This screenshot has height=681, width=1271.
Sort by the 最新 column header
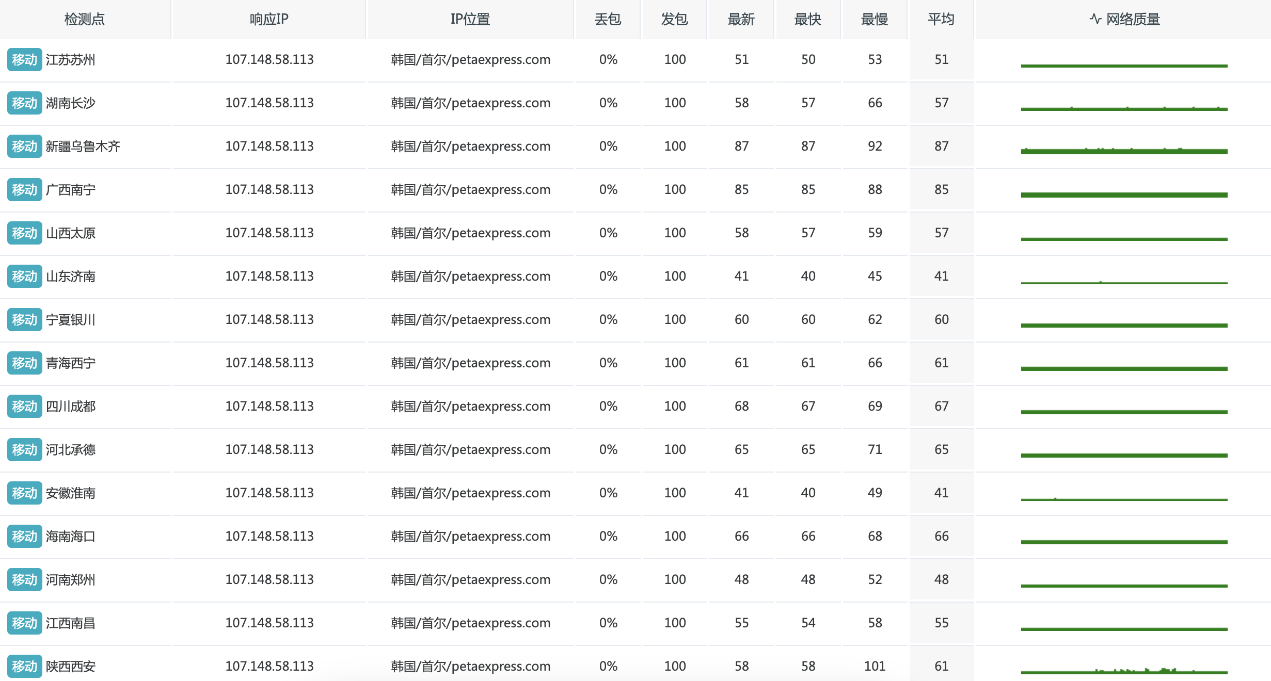click(x=741, y=19)
